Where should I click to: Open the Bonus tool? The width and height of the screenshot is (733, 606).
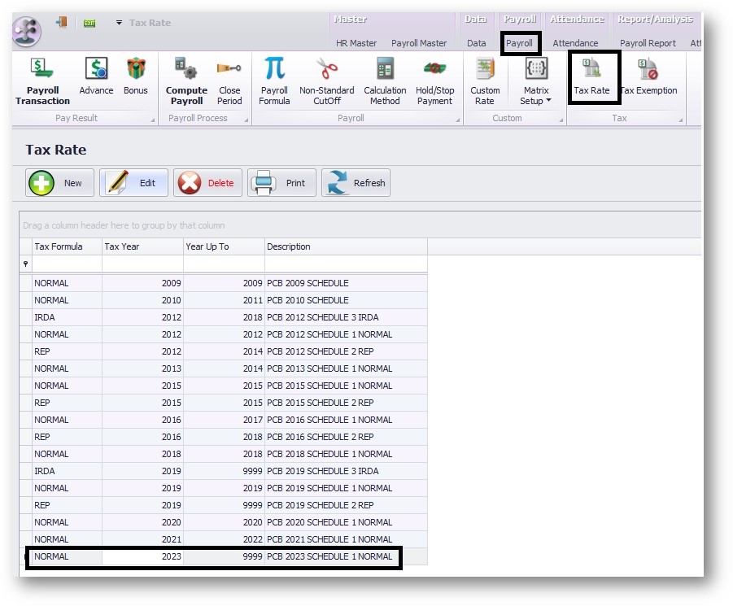pyautogui.click(x=135, y=77)
